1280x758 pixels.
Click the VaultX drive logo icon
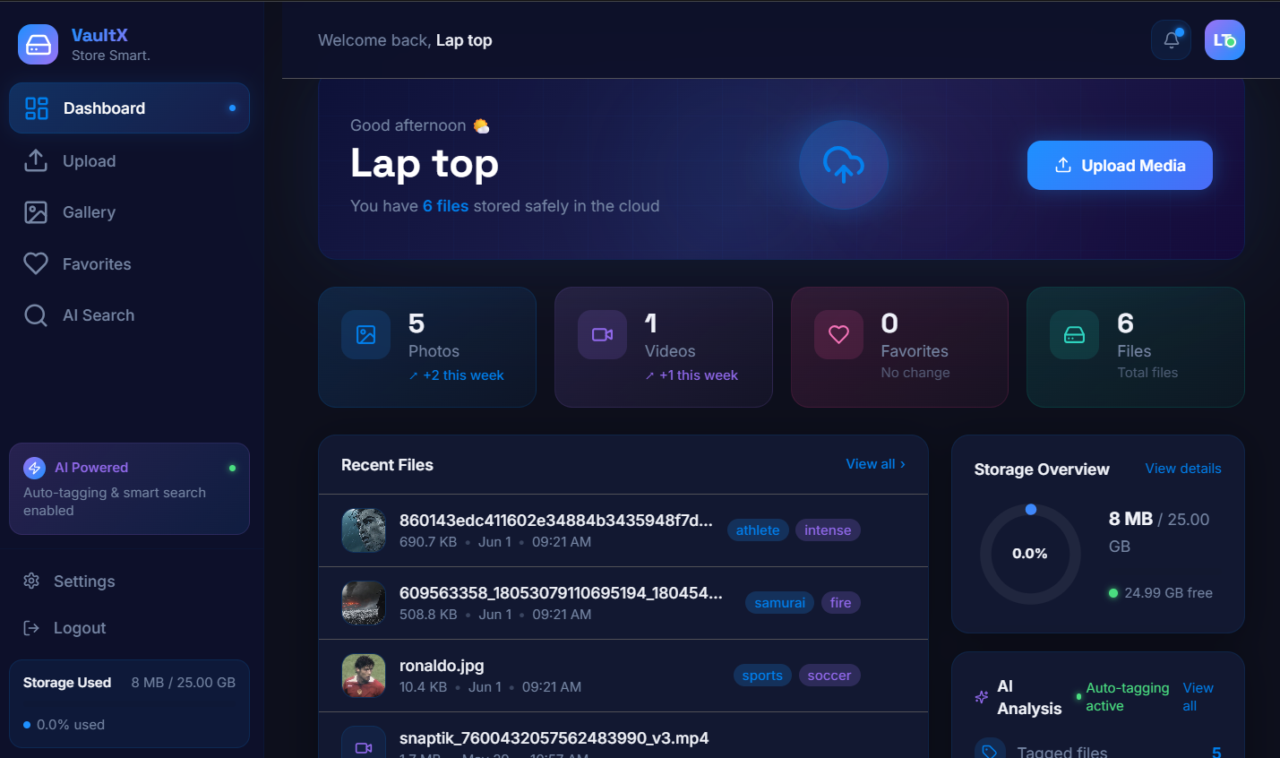38,44
